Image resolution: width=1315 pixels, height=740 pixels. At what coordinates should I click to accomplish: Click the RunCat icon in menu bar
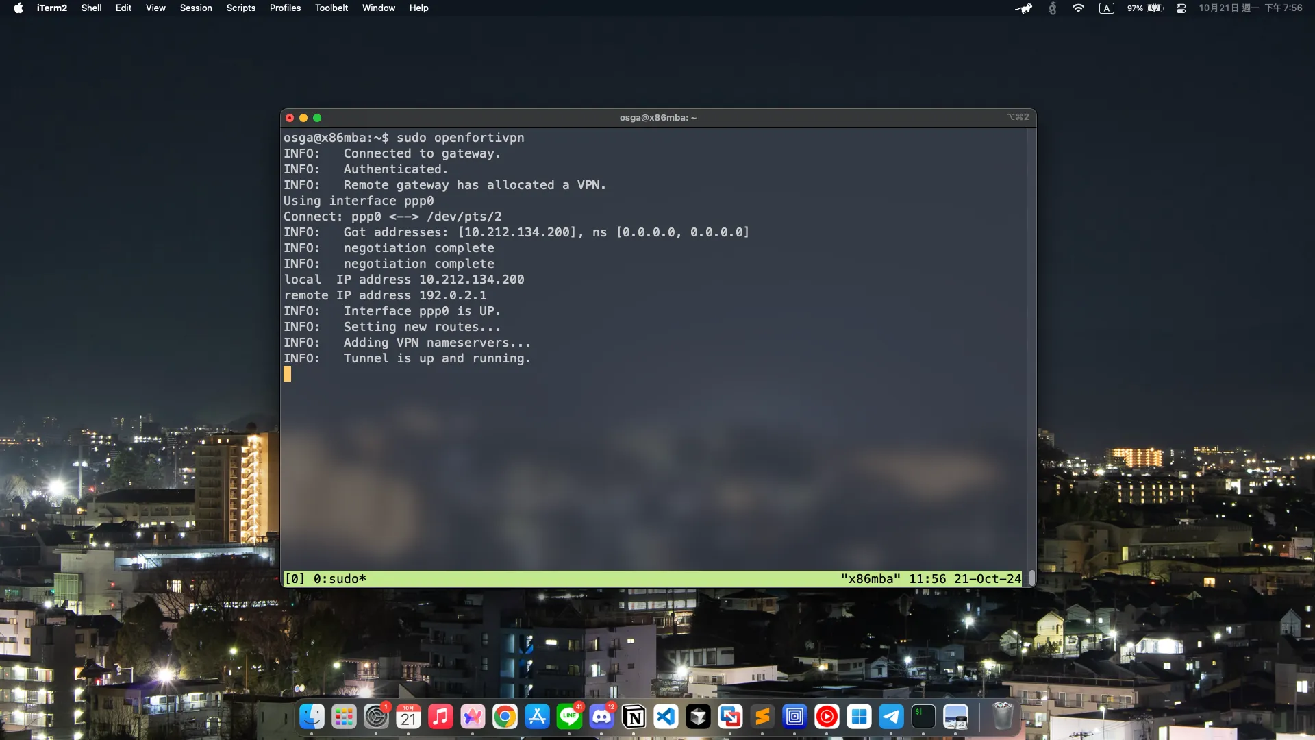coord(1024,8)
